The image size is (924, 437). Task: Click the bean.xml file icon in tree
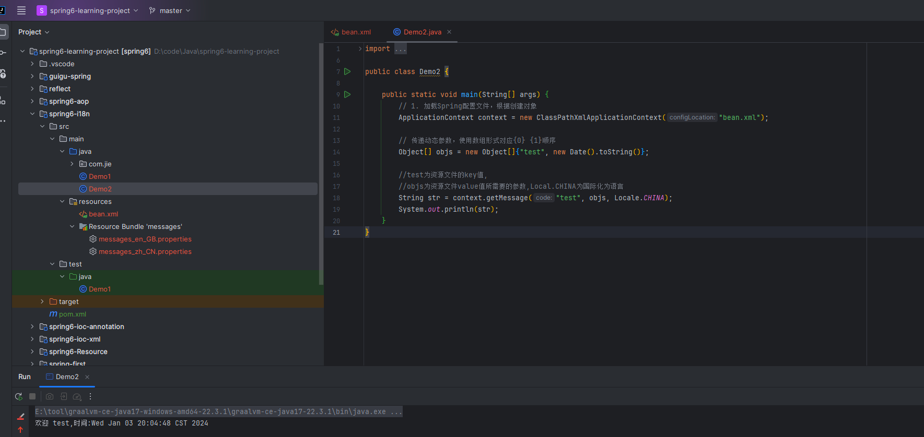point(83,214)
